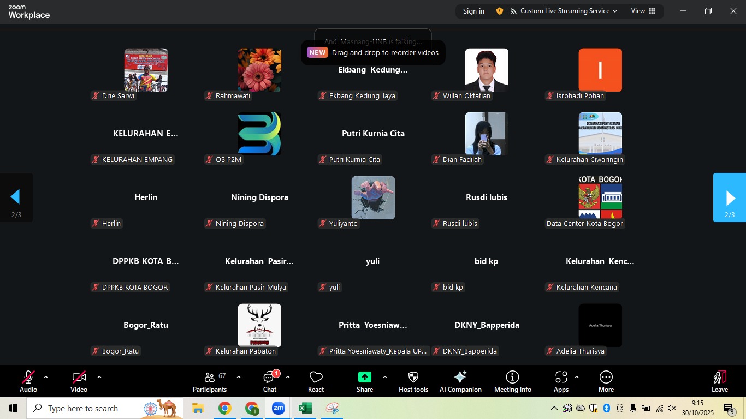The image size is (746, 419).
Task: Click the Sign in button
Action: tap(473, 11)
